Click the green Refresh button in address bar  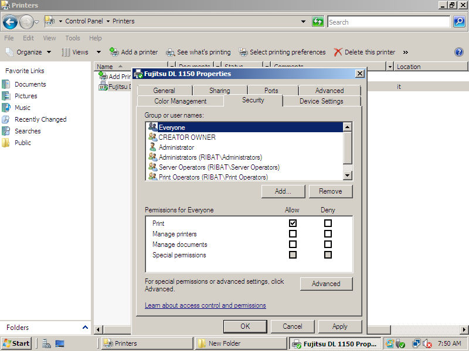(318, 22)
